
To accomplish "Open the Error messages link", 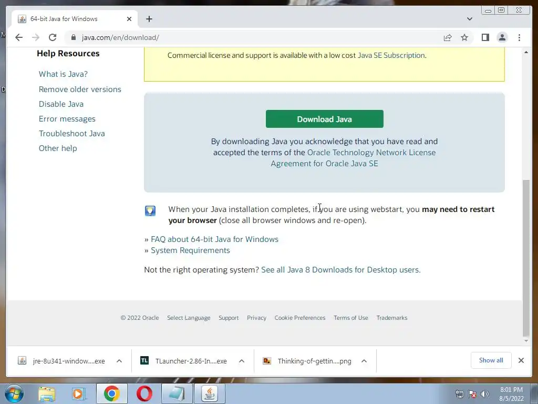I will click(67, 118).
